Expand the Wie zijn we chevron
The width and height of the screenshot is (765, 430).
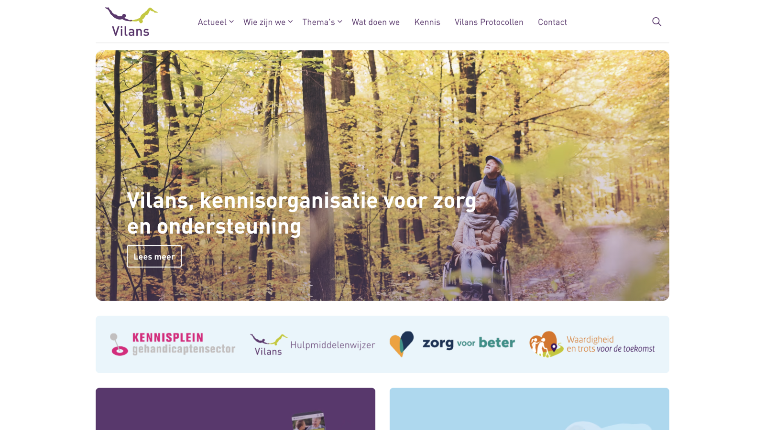[x=290, y=21]
